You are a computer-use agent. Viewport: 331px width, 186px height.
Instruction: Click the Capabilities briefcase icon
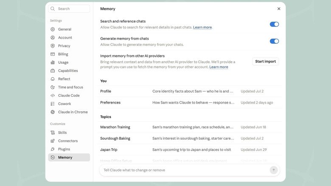(53, 70)
